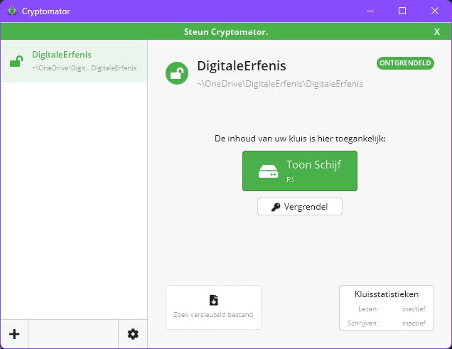Reveal vault drive with Toon Schijf
This screenshot has height=349, width=452.
point(300,171)
